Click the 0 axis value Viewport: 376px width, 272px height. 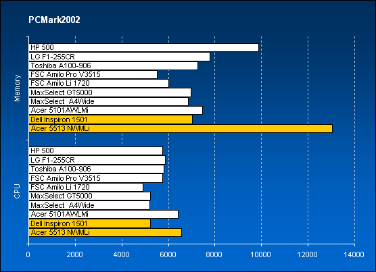pos(28,254)
